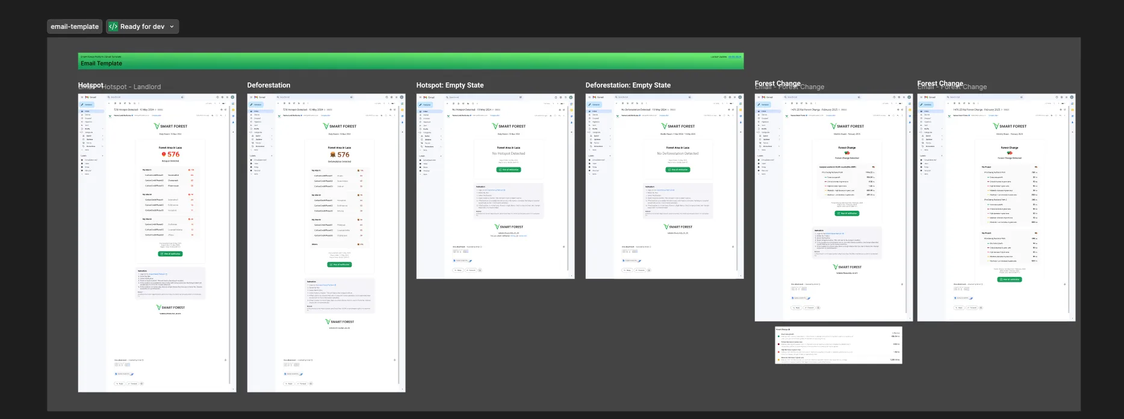Screen dimensions: 1124x419
Task: Click the Gmail logo in Hotspot: Empty State frame
Action: click(x=429, y=97)
